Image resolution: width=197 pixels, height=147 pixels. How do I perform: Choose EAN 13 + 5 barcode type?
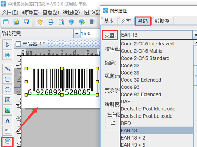[x=157, y=145]
